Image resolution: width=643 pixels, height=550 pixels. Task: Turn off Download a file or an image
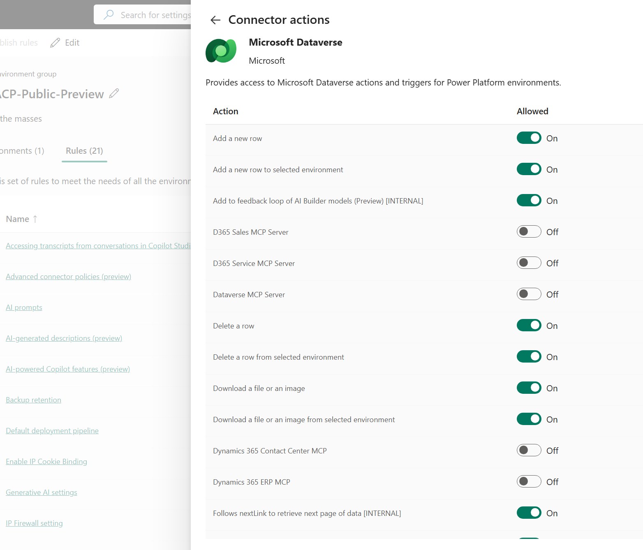coord(529,388)
